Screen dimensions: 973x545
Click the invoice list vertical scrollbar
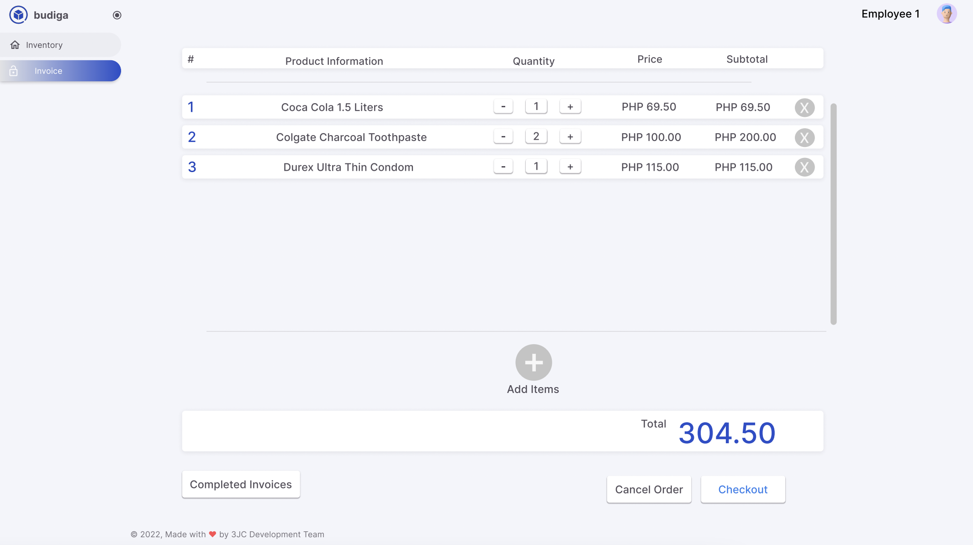click(x=834, y=214)
